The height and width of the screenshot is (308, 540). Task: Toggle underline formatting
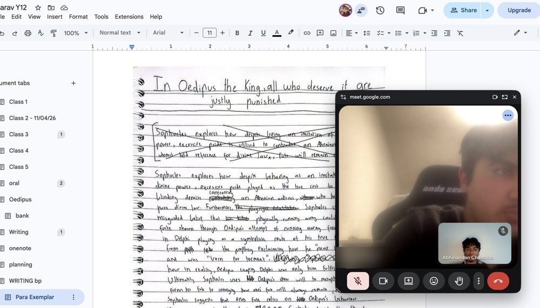263,33
